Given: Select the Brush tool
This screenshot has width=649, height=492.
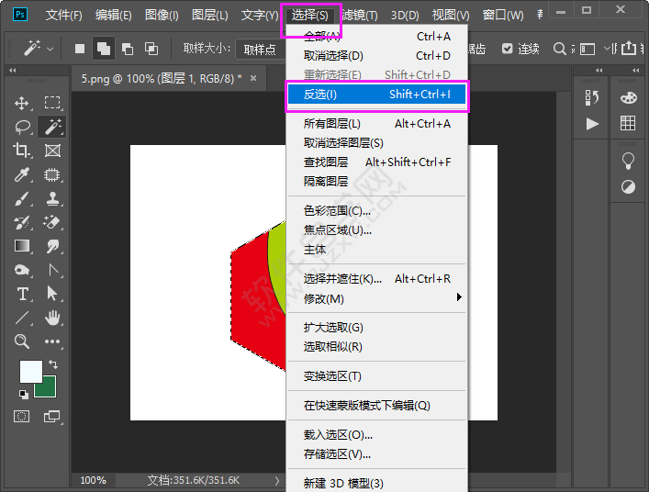Looking at the screenshot, I should coord(21,198).
